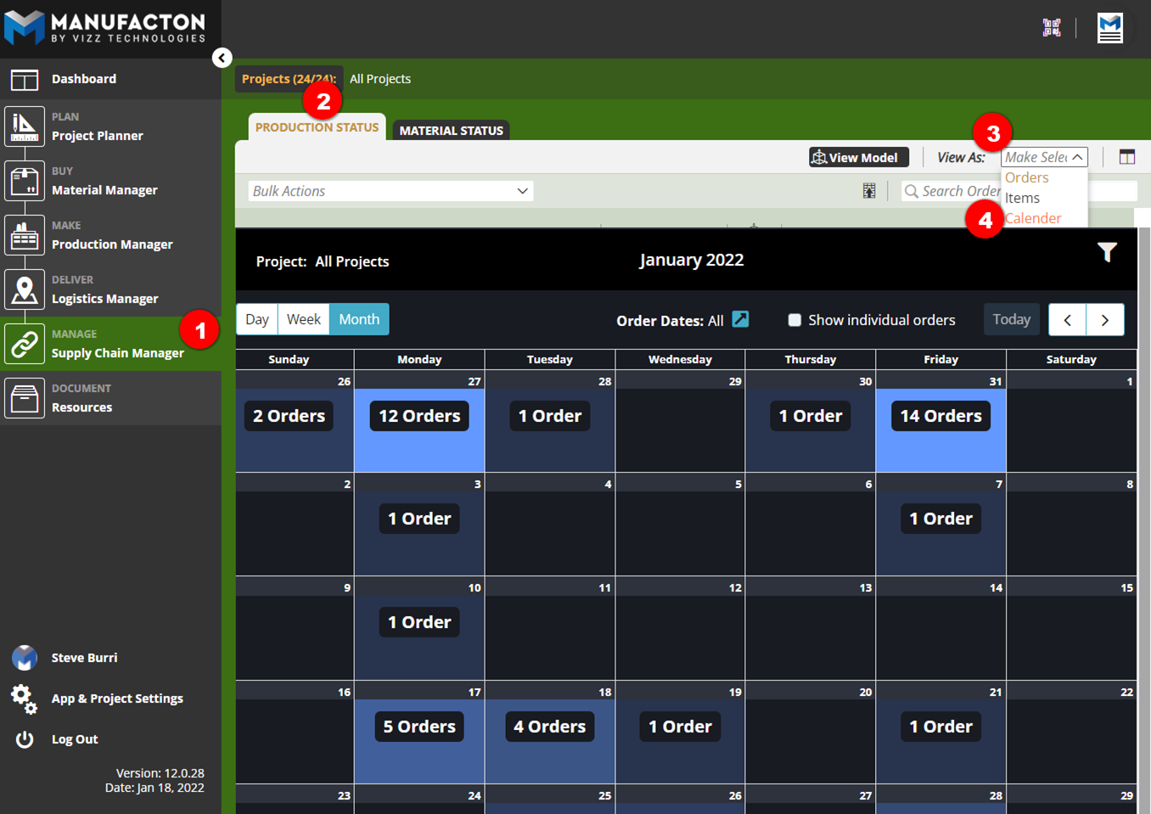
Task: Go to next month arrow
Action: pos(1104,320)
